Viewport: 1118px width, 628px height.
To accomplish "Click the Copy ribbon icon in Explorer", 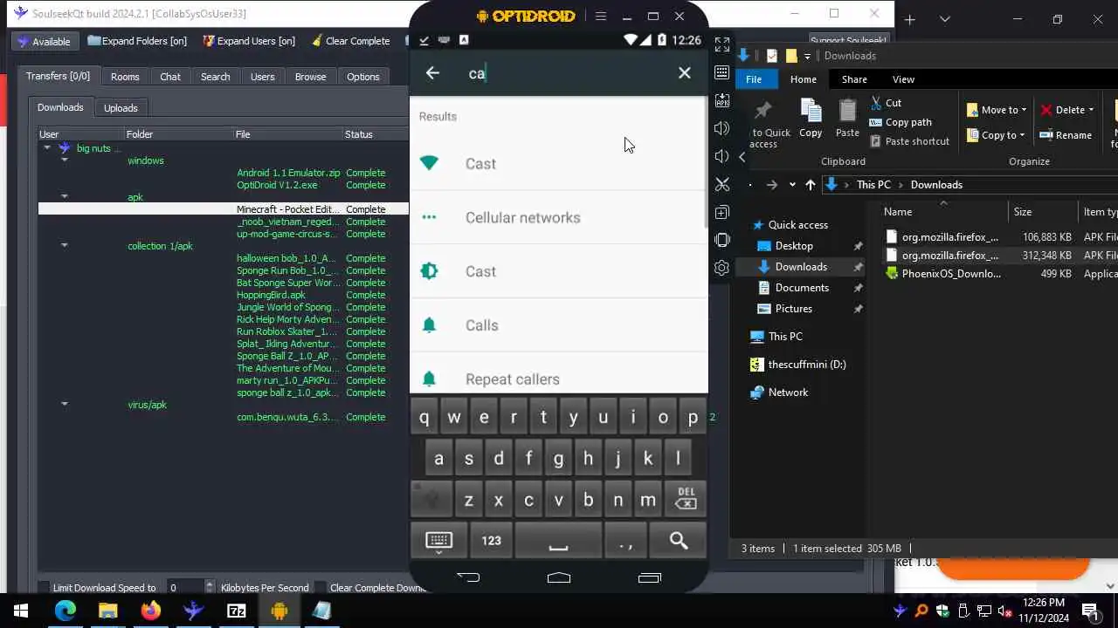I will [811, 118].
